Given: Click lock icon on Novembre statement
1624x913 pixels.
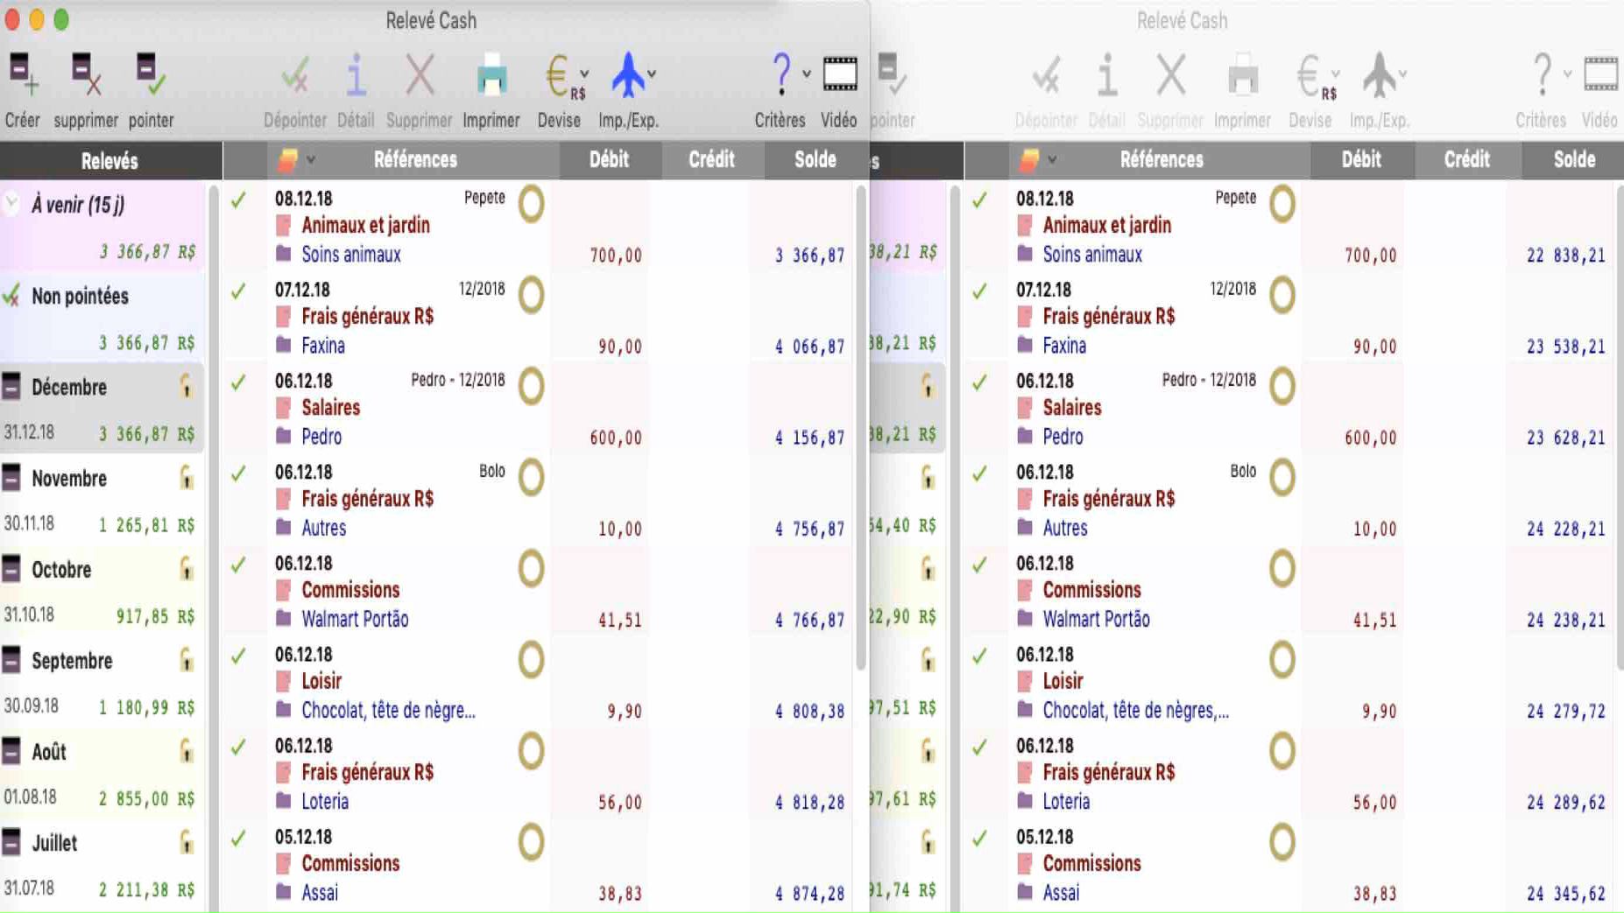Looking at the screenshot, I should pos(186,477).
